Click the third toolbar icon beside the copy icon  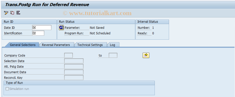tap(18, 13)
